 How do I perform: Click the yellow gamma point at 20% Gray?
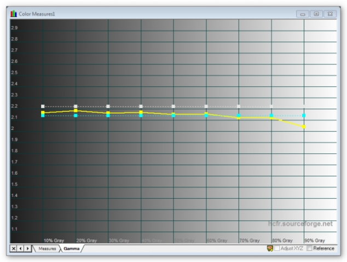76,111
